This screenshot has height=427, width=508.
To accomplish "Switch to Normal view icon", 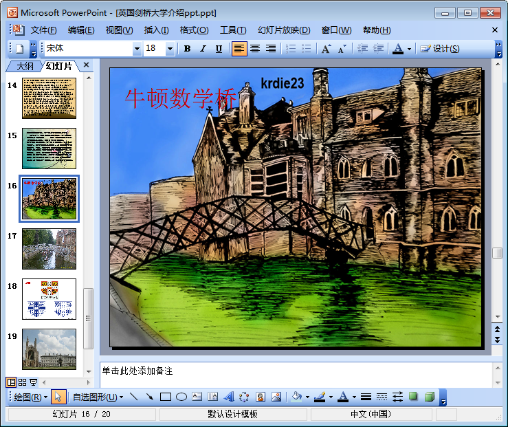I will [x=11, y=382].
